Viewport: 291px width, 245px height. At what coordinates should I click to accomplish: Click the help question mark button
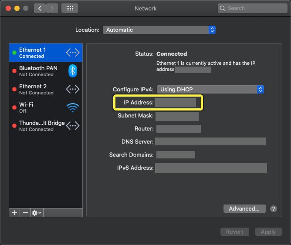point(274,209)
